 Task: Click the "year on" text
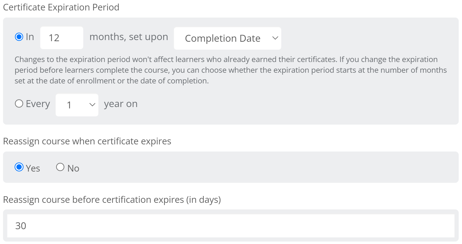[121, 104]
